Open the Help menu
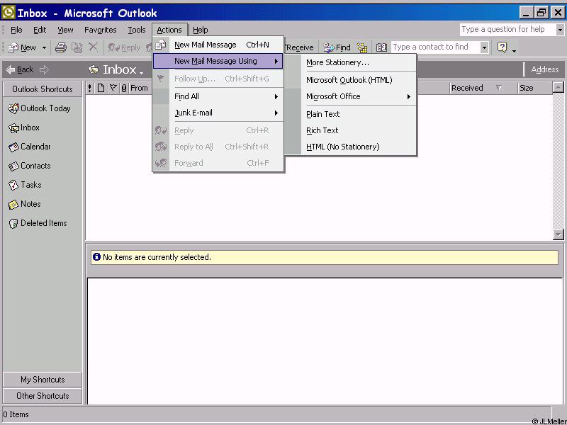This screenshot has height=425, width=567. 200,30
